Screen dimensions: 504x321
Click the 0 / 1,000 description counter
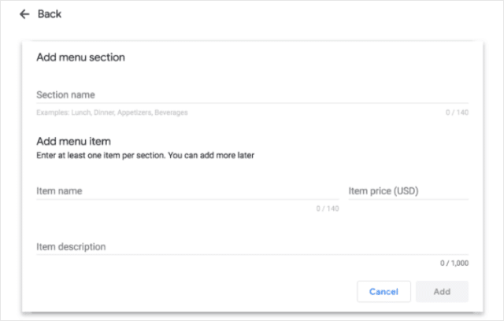click(454, 264)
